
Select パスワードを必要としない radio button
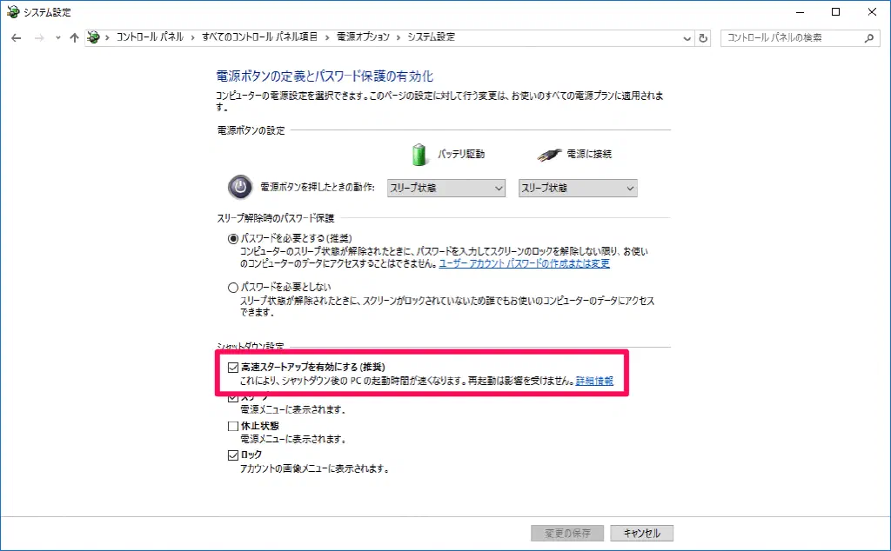pyautogui.click(x=233, y=288)
